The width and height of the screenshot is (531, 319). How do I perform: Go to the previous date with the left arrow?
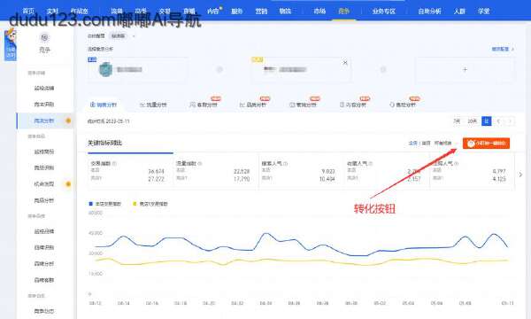click(x=498, y=121)
